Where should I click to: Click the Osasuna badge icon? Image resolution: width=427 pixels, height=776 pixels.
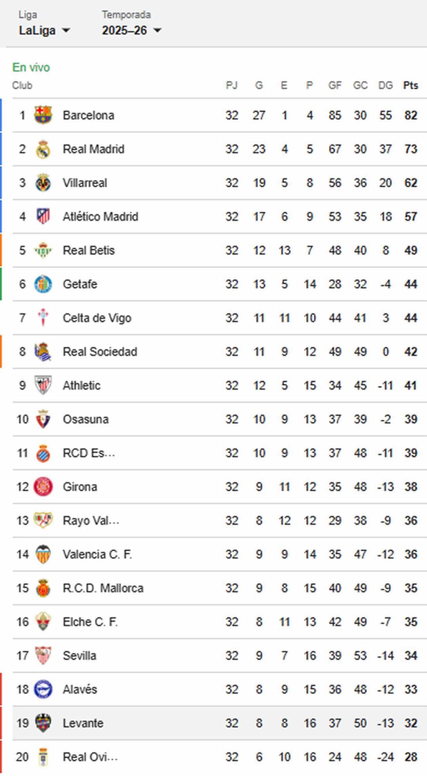point(43,419)
